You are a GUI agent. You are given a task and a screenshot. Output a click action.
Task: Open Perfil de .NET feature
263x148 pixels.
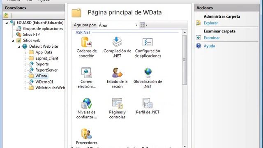(x=148, y=106)
